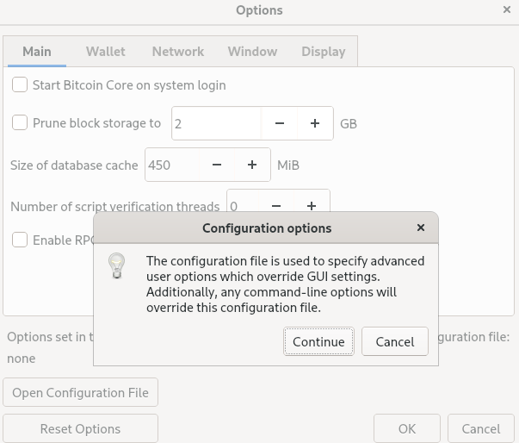
Task: Click the 'GB' unit label
Action: click(349, 123)
